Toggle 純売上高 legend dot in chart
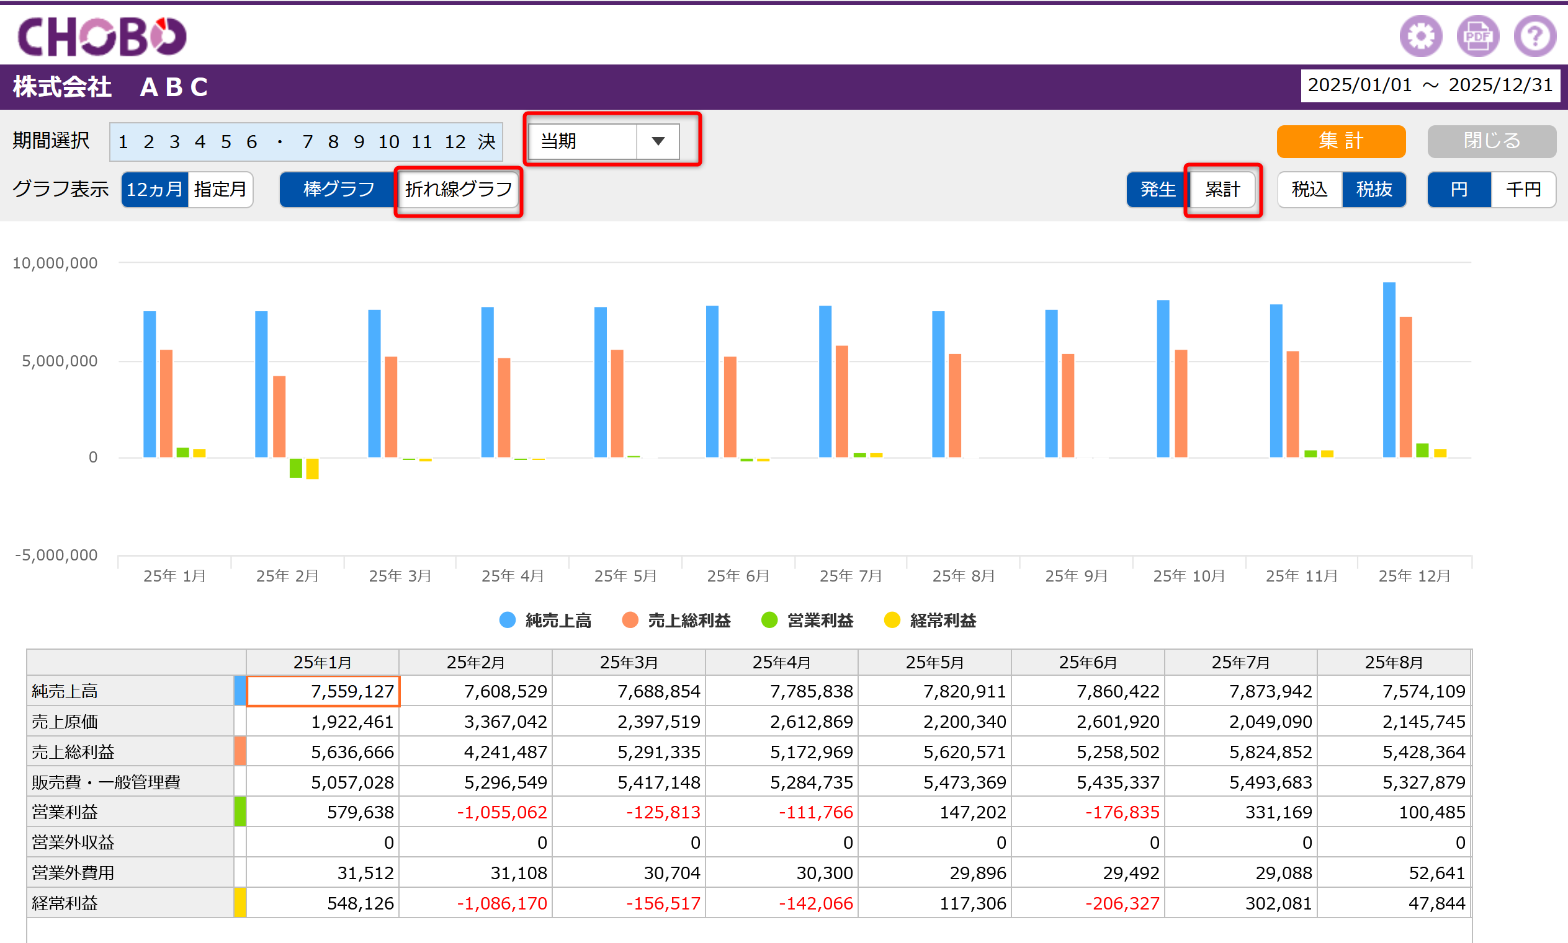Screen dimensions: 1568x943 [508, 620]
